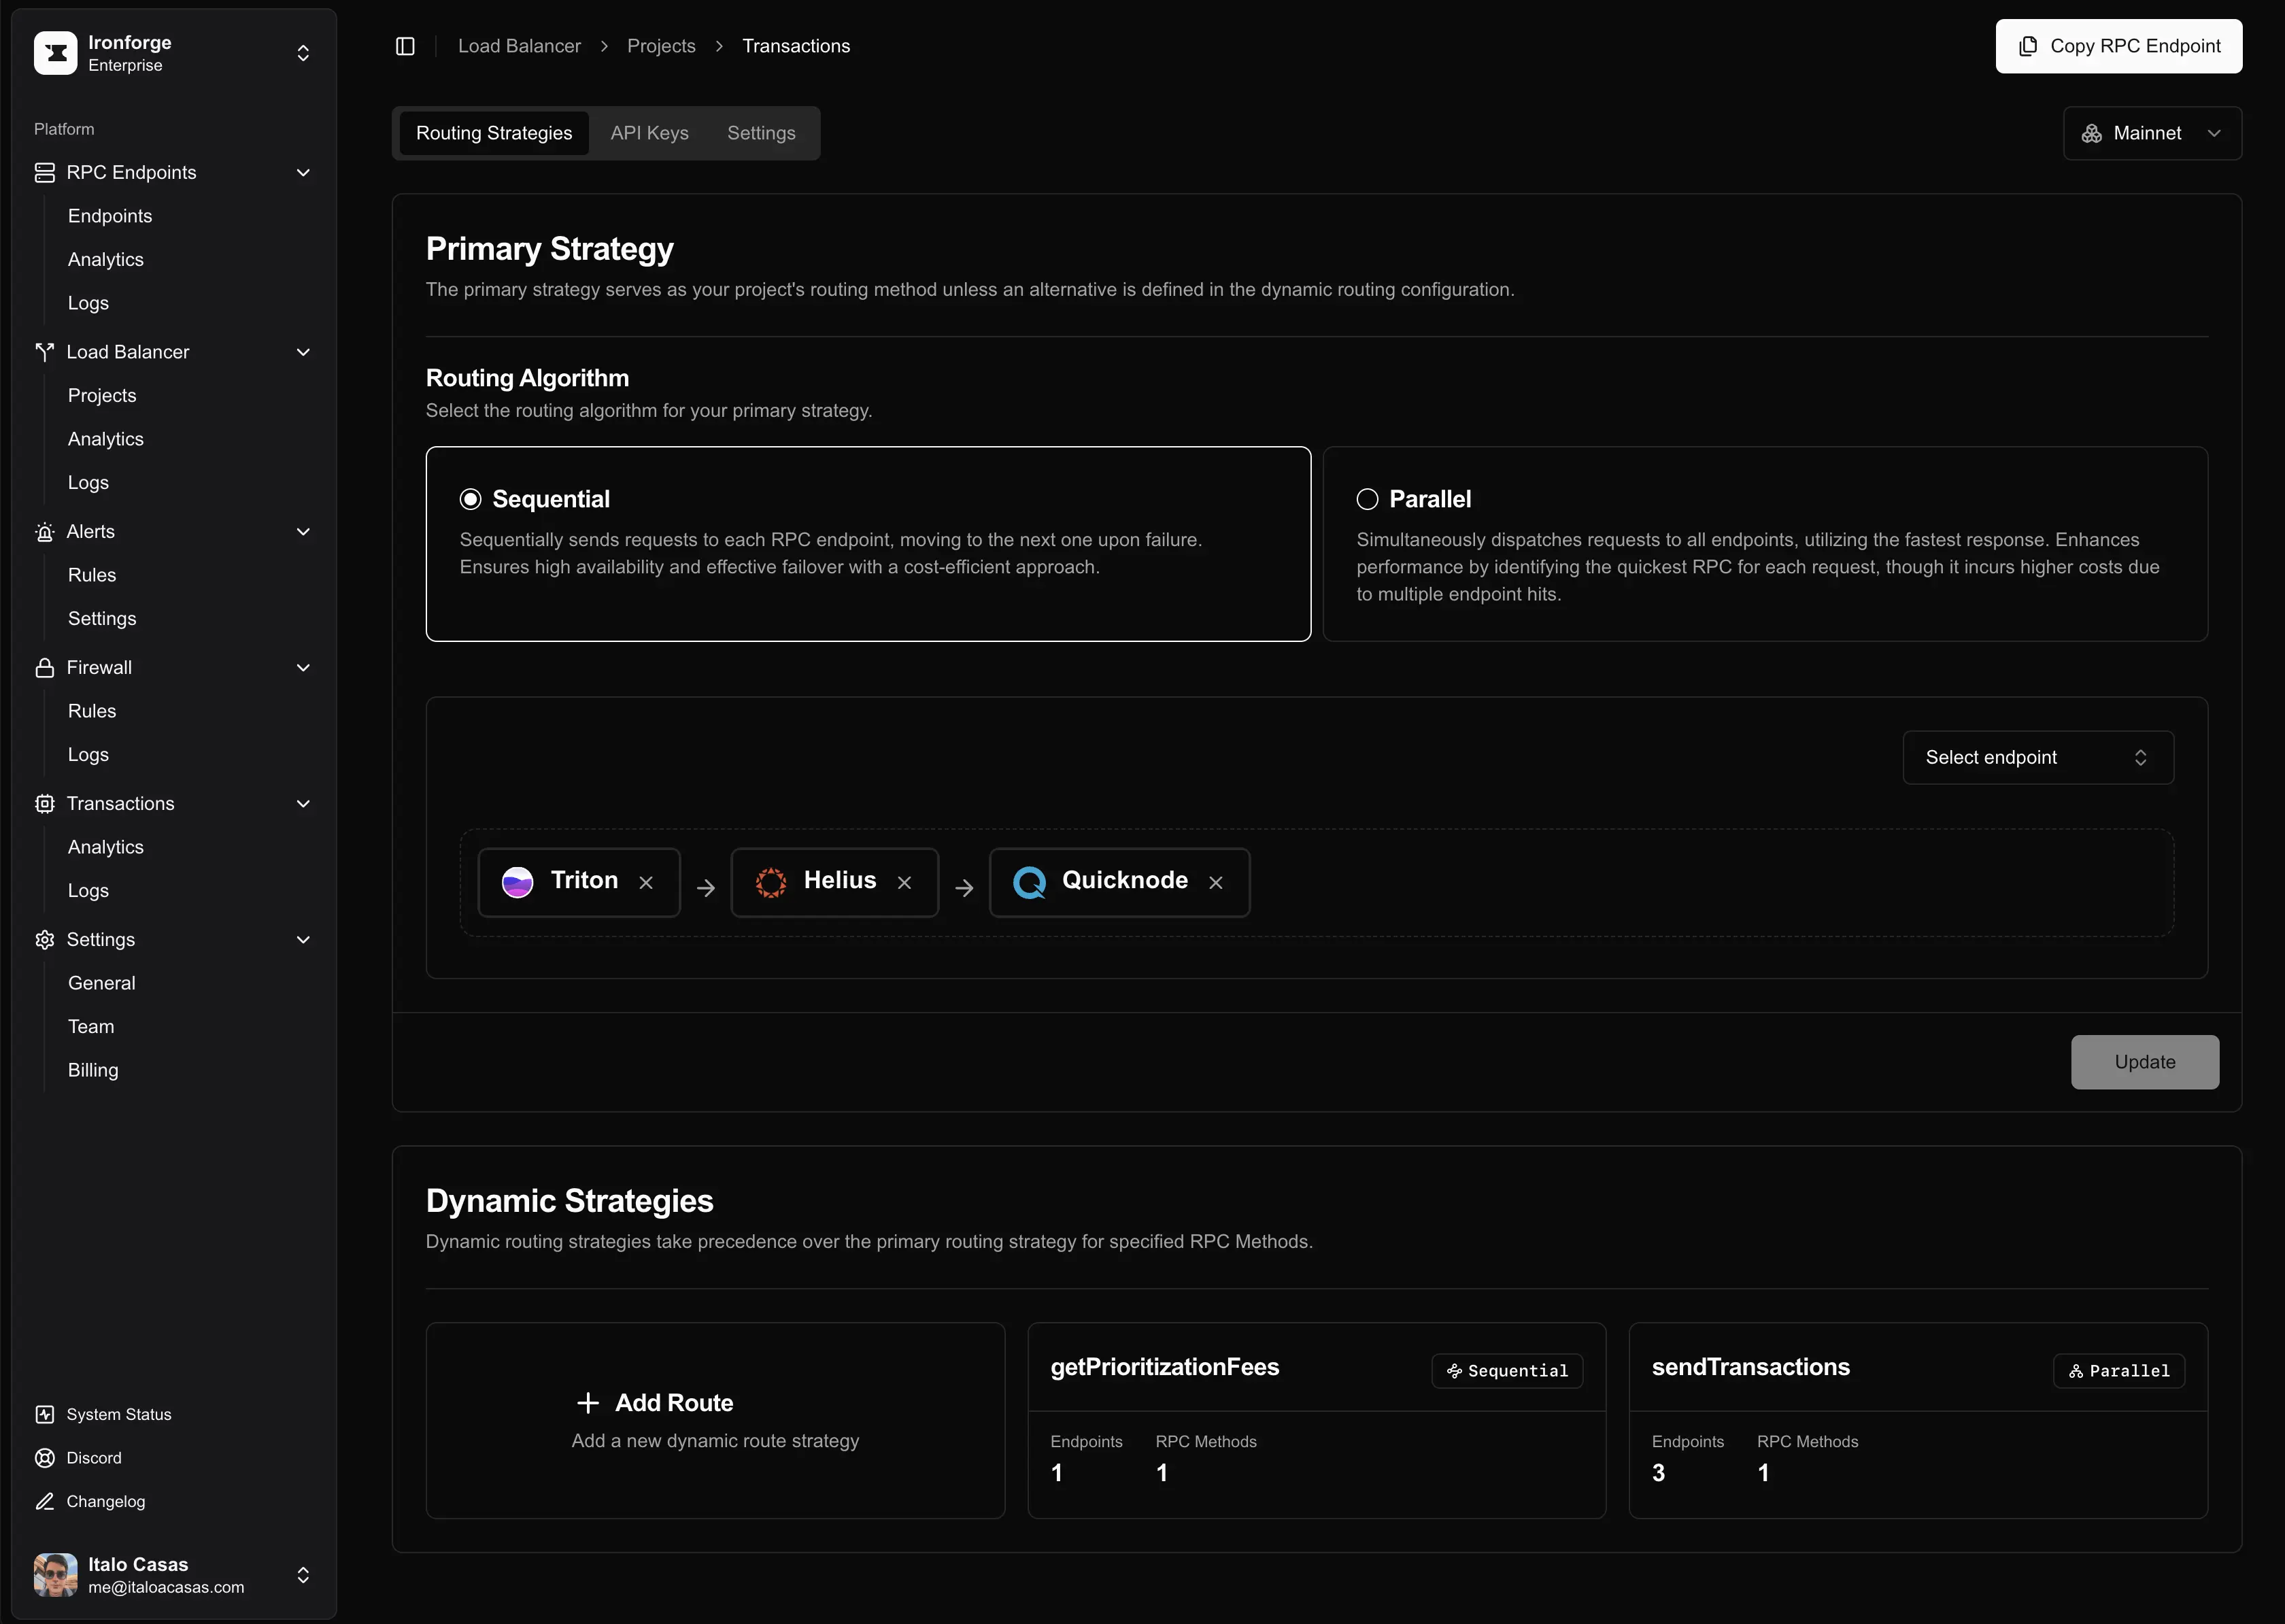Click the Copy RPC Endpoint button

[x=2118, y=46]
